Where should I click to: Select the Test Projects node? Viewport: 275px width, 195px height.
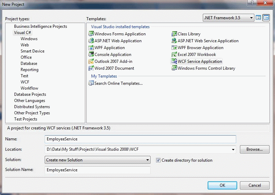25,119
